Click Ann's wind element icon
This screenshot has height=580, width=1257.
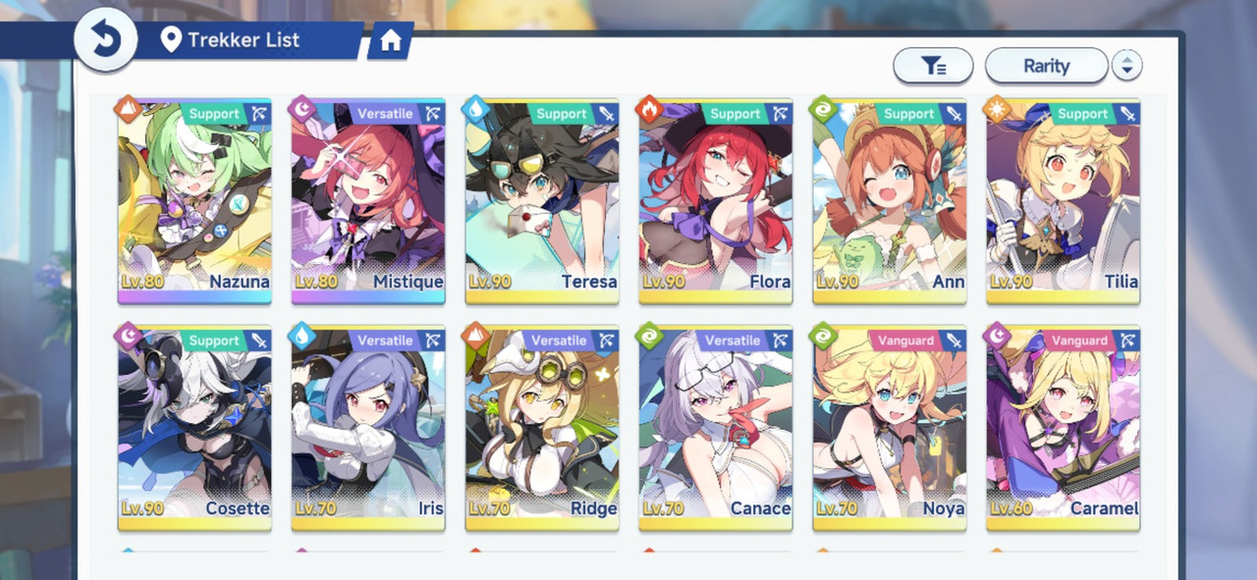[x=825, y=109]
